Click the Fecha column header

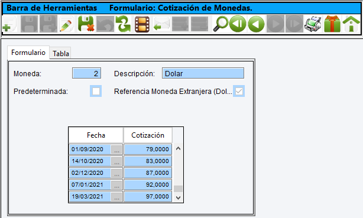(96, 135)
